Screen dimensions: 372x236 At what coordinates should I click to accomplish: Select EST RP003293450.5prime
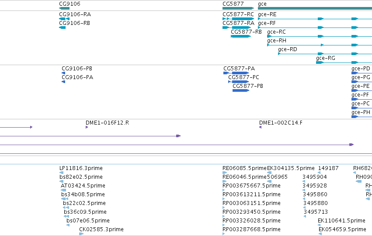pos(223,216)
